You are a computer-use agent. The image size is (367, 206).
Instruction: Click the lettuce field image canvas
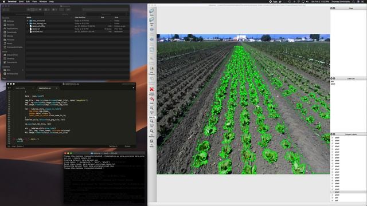pyautogui.click(x=243, y=104)
